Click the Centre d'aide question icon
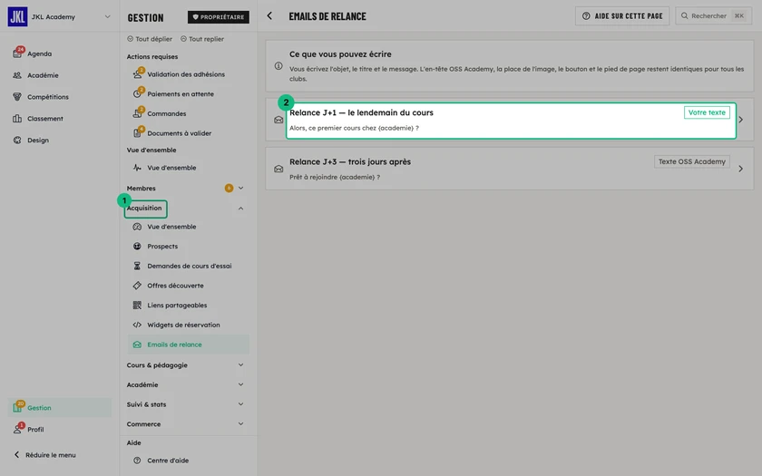The image size is (762, 476). pyautogui.click(x=137, y=461)
